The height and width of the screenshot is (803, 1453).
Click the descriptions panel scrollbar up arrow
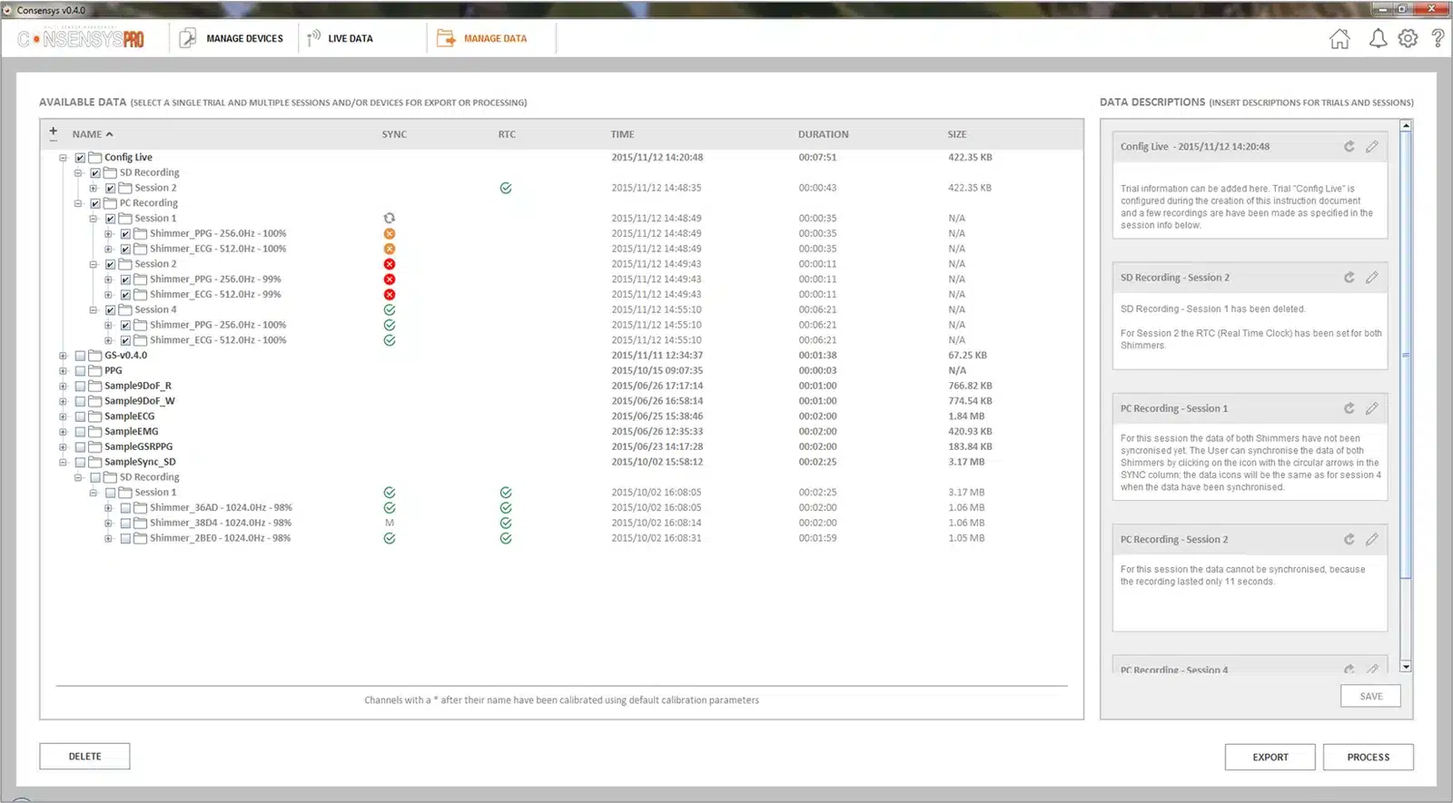click(1406, 126)
